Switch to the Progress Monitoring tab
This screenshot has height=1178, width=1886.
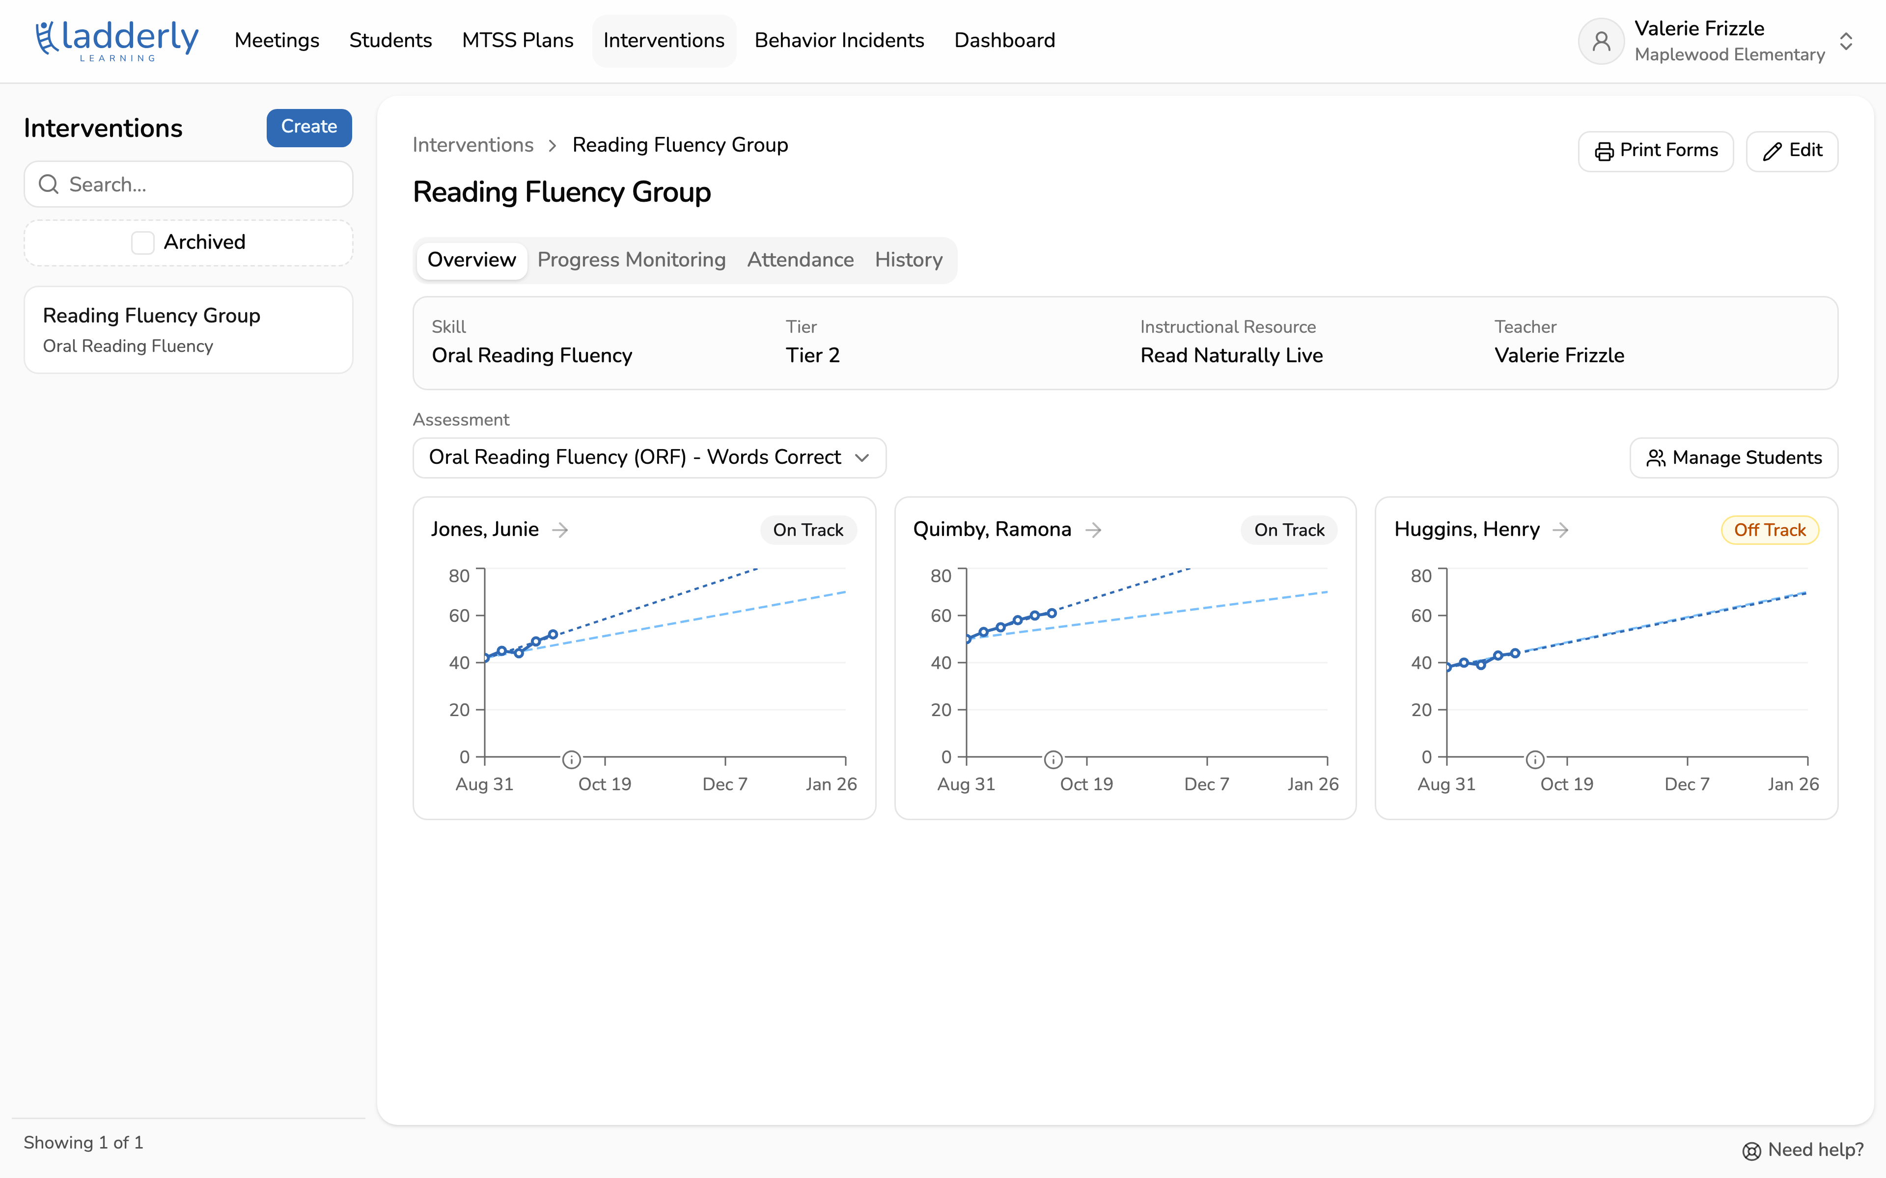(x=631, y=260)
